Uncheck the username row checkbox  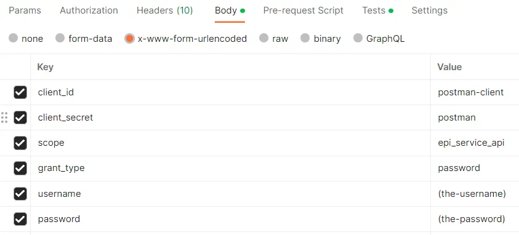[20, 194]
